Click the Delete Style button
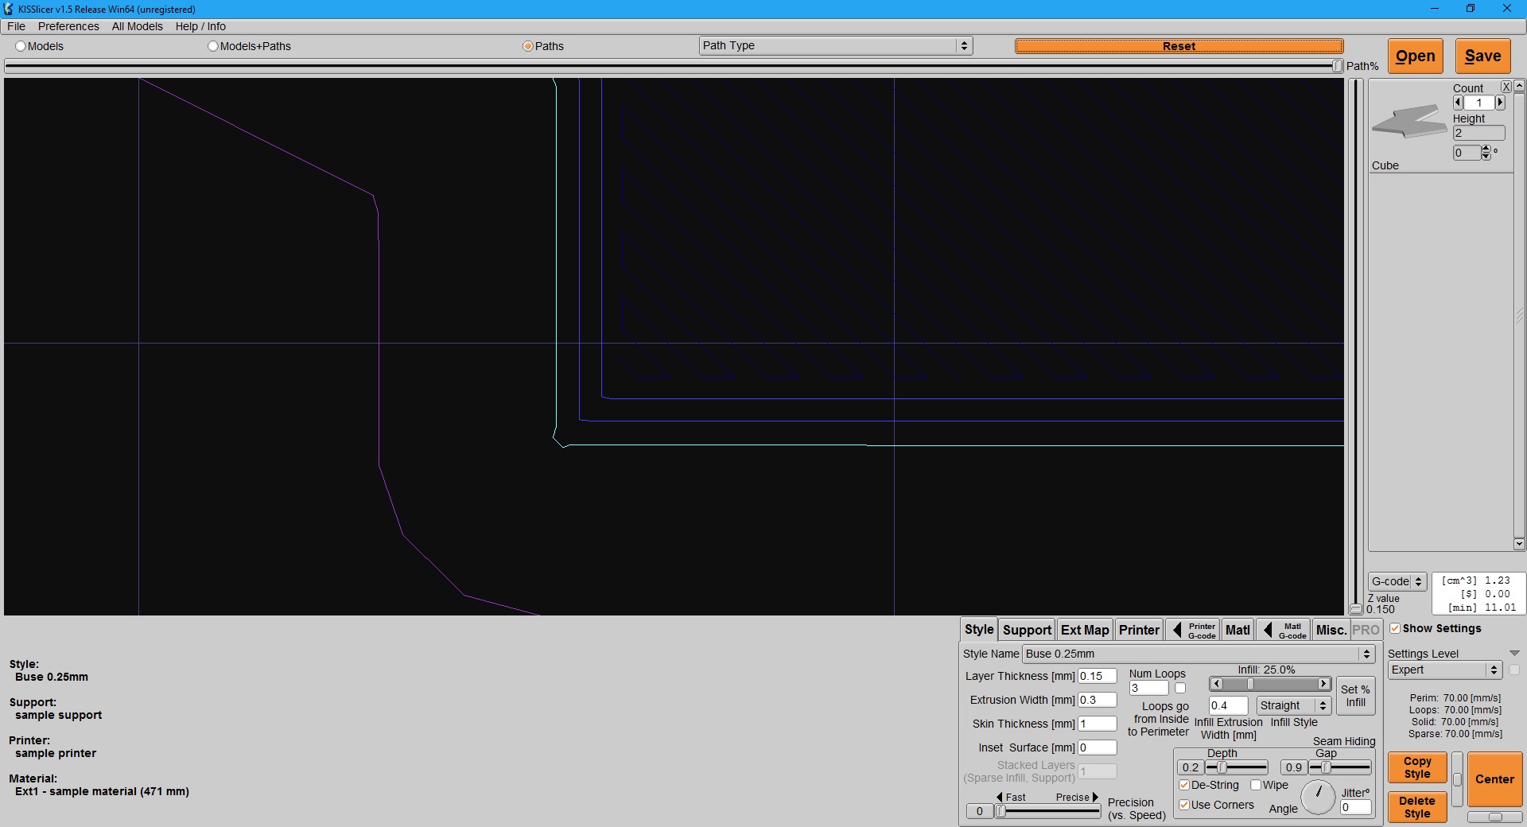This screenshot has height=827, width=1527. pos(1417,807)
